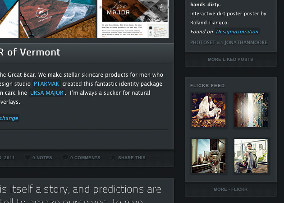Open Flickr thumbnail of seated man in suit
This screenshot has height=203, width=284.
coord(252,156)
